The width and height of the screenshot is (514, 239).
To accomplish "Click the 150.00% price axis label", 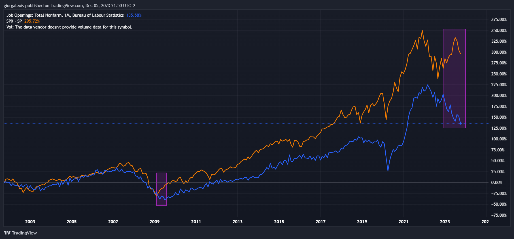I will 499,117.
